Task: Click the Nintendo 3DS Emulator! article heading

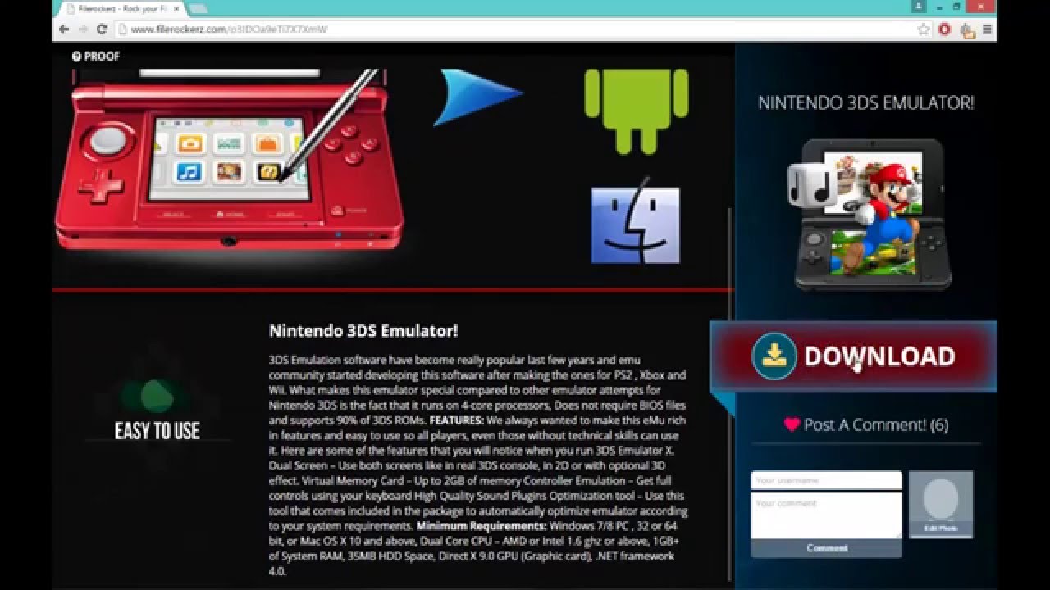Action: pyautogui.click(x=363, y=331)
